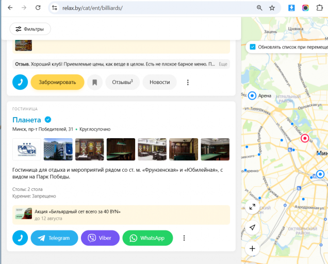Image resolution: width=328 pixels, height=264 pixels.
Task: Open the Новости button
Action: [159, 82]
